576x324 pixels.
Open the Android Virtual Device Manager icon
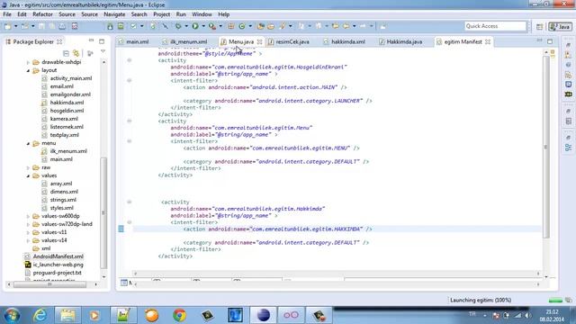[x=121, y=26]
